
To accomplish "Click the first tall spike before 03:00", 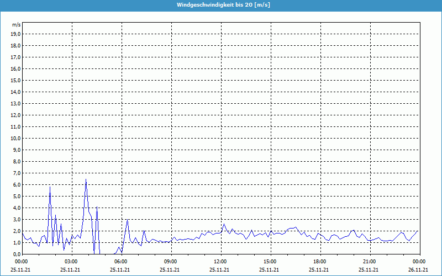I will click(50, 187).
